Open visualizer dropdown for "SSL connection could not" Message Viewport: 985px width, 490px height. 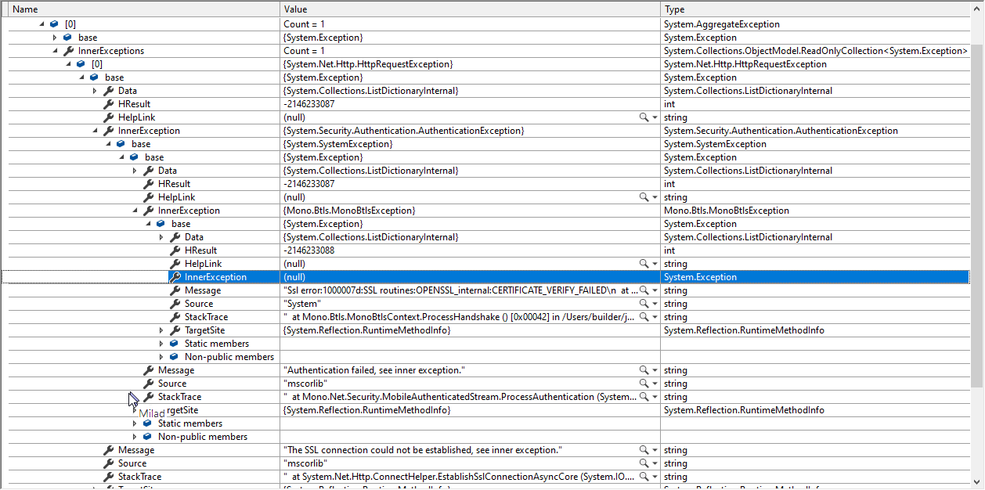[655, 450]
